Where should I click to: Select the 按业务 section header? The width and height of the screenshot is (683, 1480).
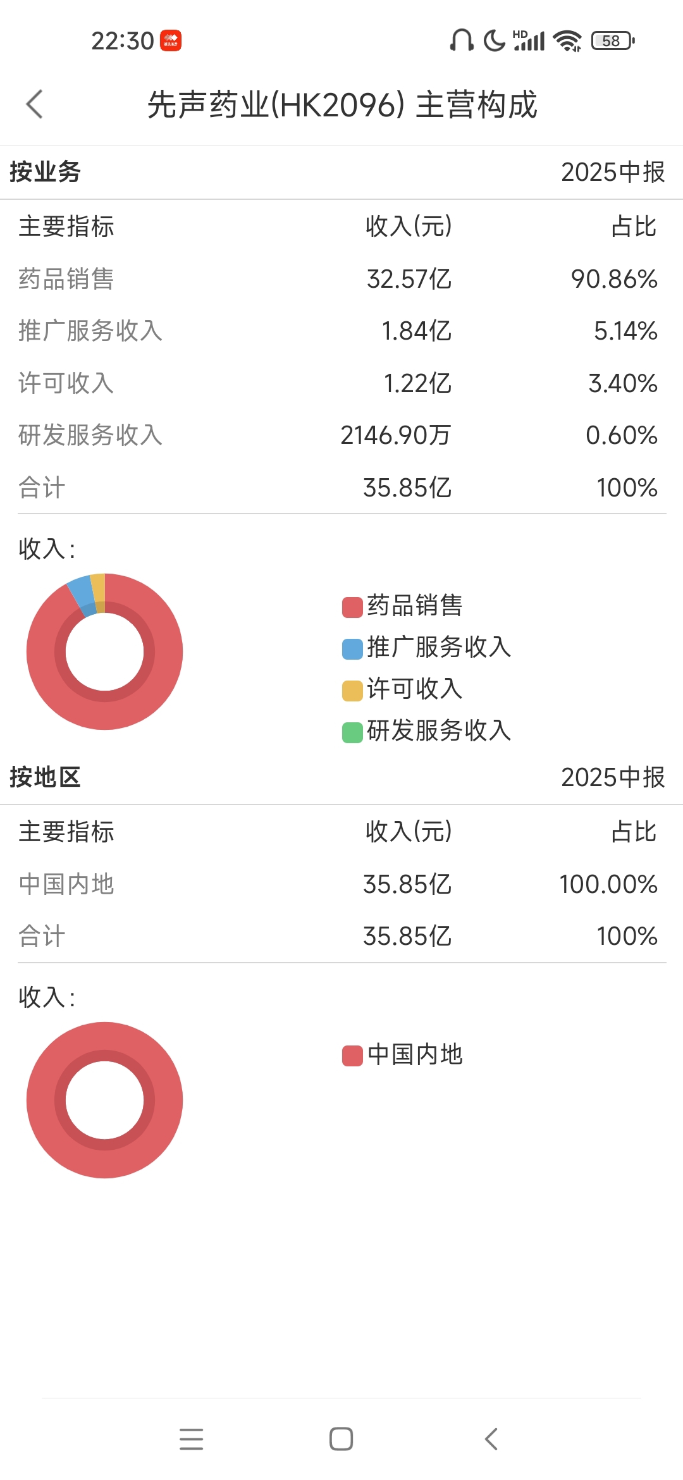pyautogui.click(x=46, y=172)
